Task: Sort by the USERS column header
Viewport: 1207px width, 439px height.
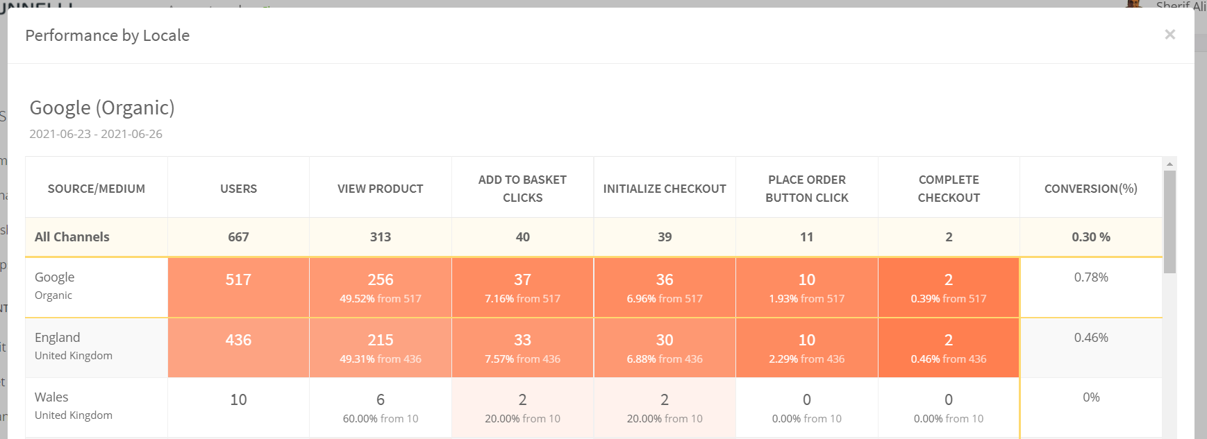Action: pyautogui.click(x=238, y=189)
